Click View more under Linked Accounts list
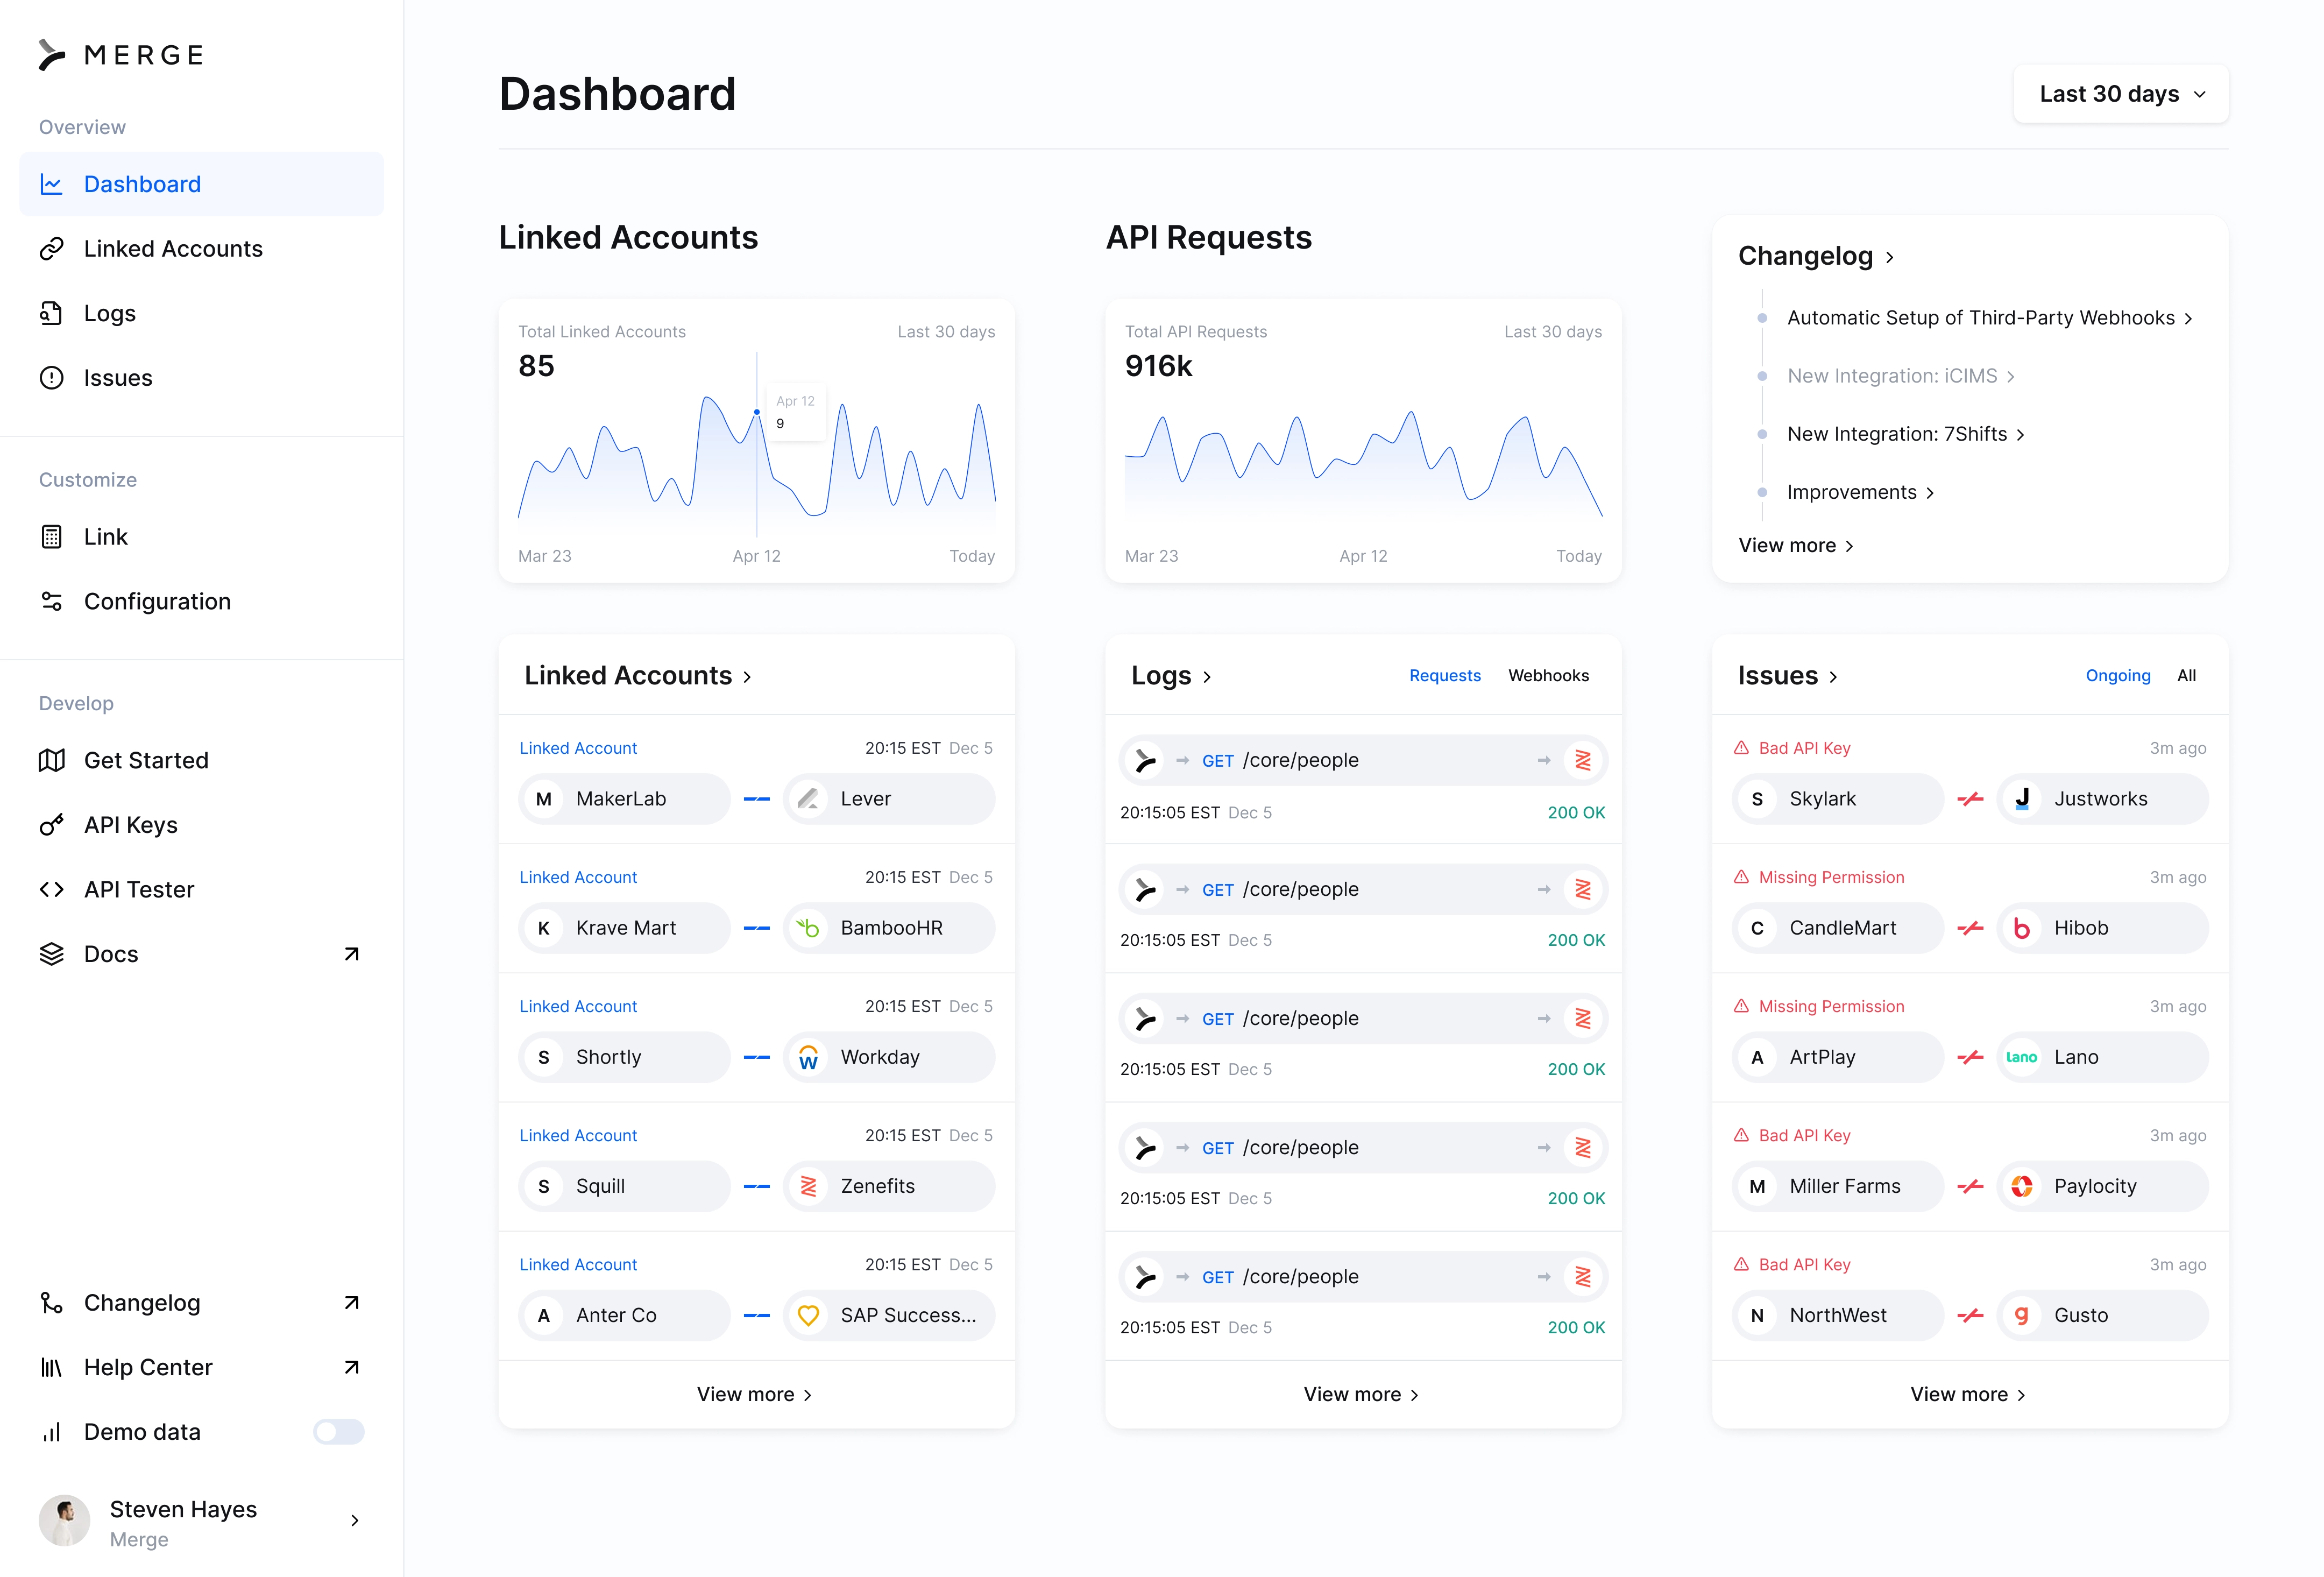Image resolution: width=2324 pixels, height=1577 pixels. coord(755,1395)
